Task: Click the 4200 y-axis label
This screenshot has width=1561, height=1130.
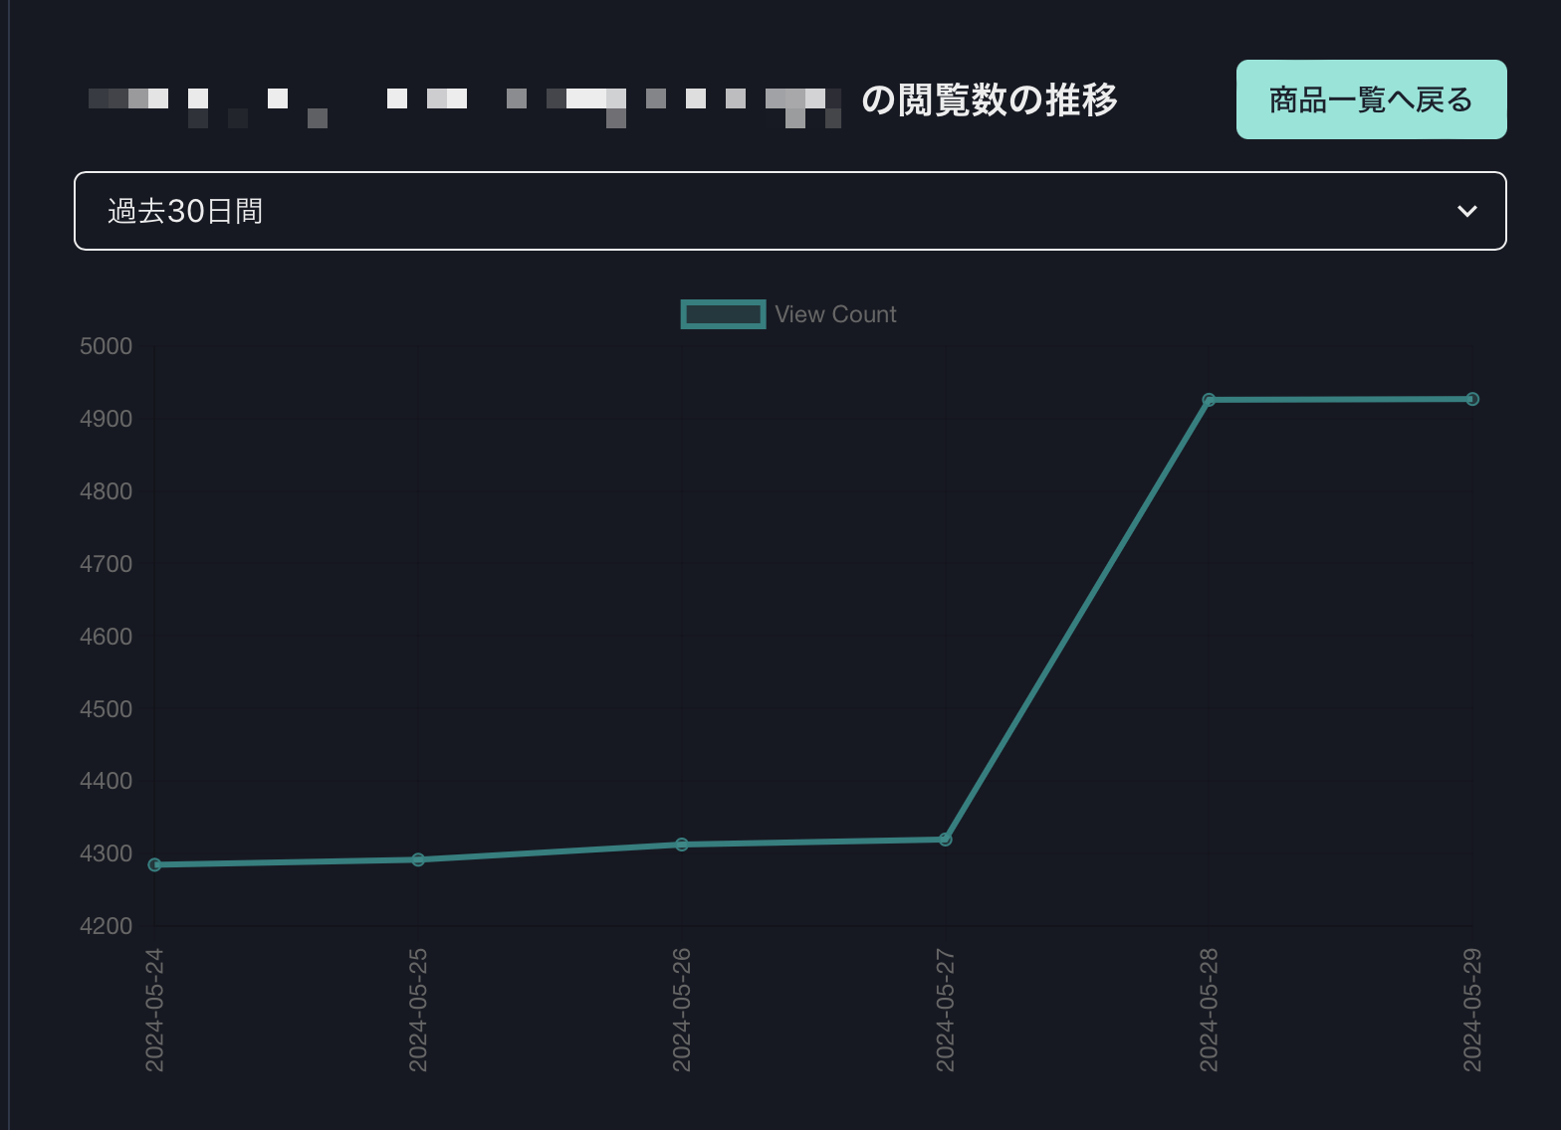Action: tap(106, 926)
